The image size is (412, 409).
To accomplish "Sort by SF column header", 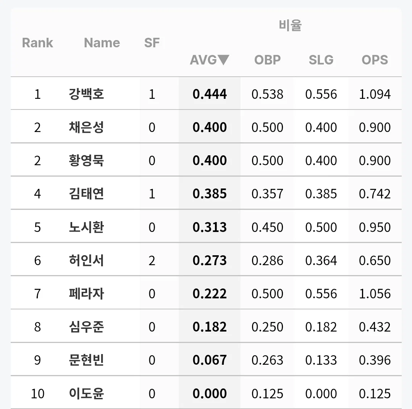I will (152, 43).
